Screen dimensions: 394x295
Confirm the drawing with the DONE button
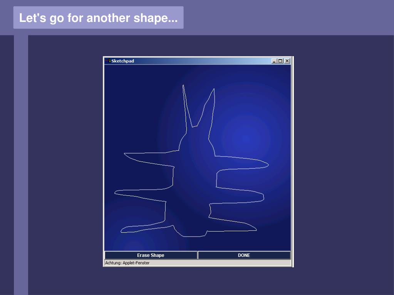[x=244, y=255]
